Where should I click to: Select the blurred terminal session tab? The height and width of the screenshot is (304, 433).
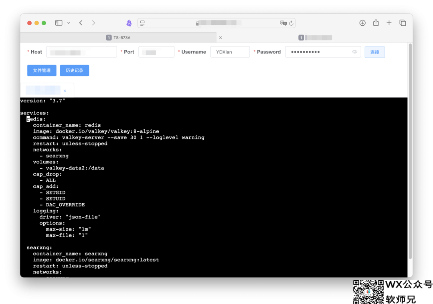coord(43,90)
